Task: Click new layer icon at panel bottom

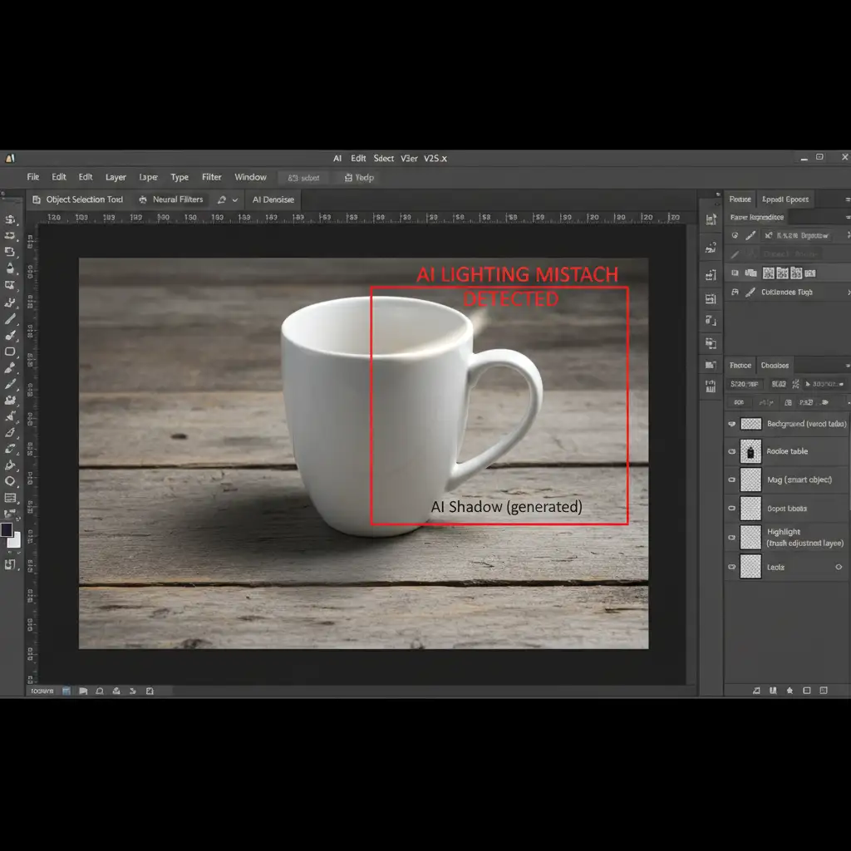Action: click(x=805, y=690)
